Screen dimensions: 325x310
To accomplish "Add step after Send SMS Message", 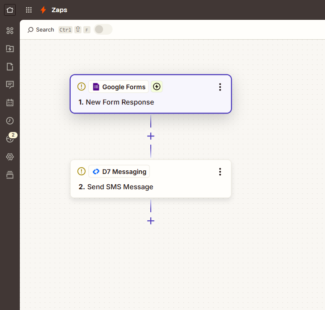I will (151, 221).
